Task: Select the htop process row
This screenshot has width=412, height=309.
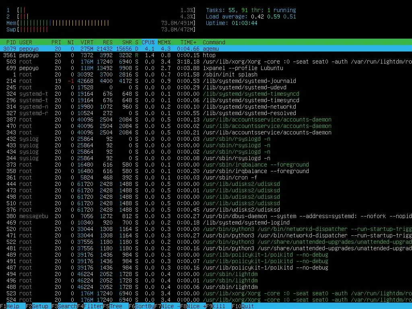Action: tap(206, 55)
